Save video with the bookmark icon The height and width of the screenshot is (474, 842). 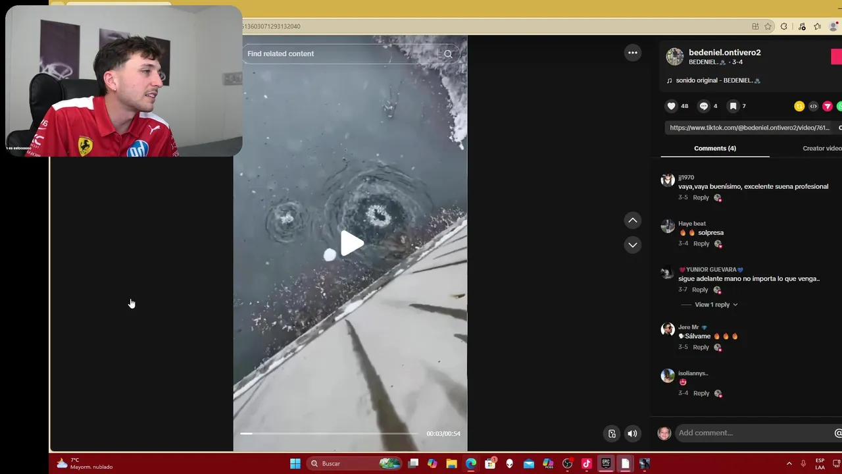[733, 106]
